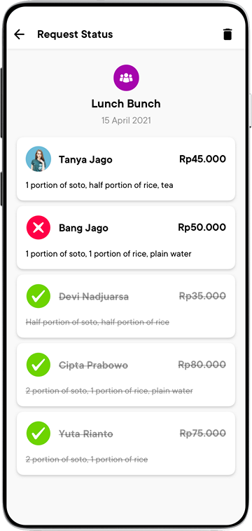This screenshot has width=252, height=531.
Task: Open the Yuta Rianto request card
Action: tap(126, 443)
